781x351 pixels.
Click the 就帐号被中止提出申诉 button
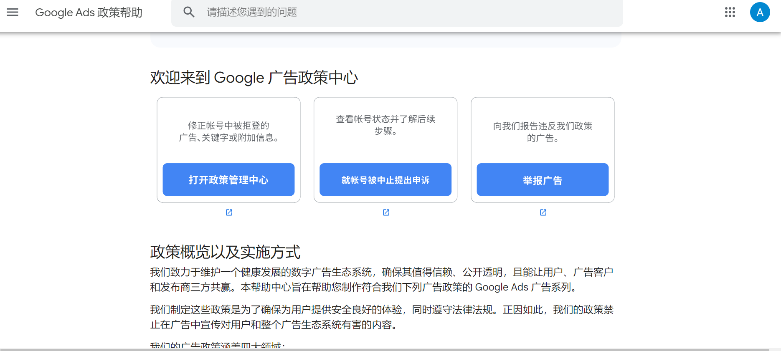[385, 179]
